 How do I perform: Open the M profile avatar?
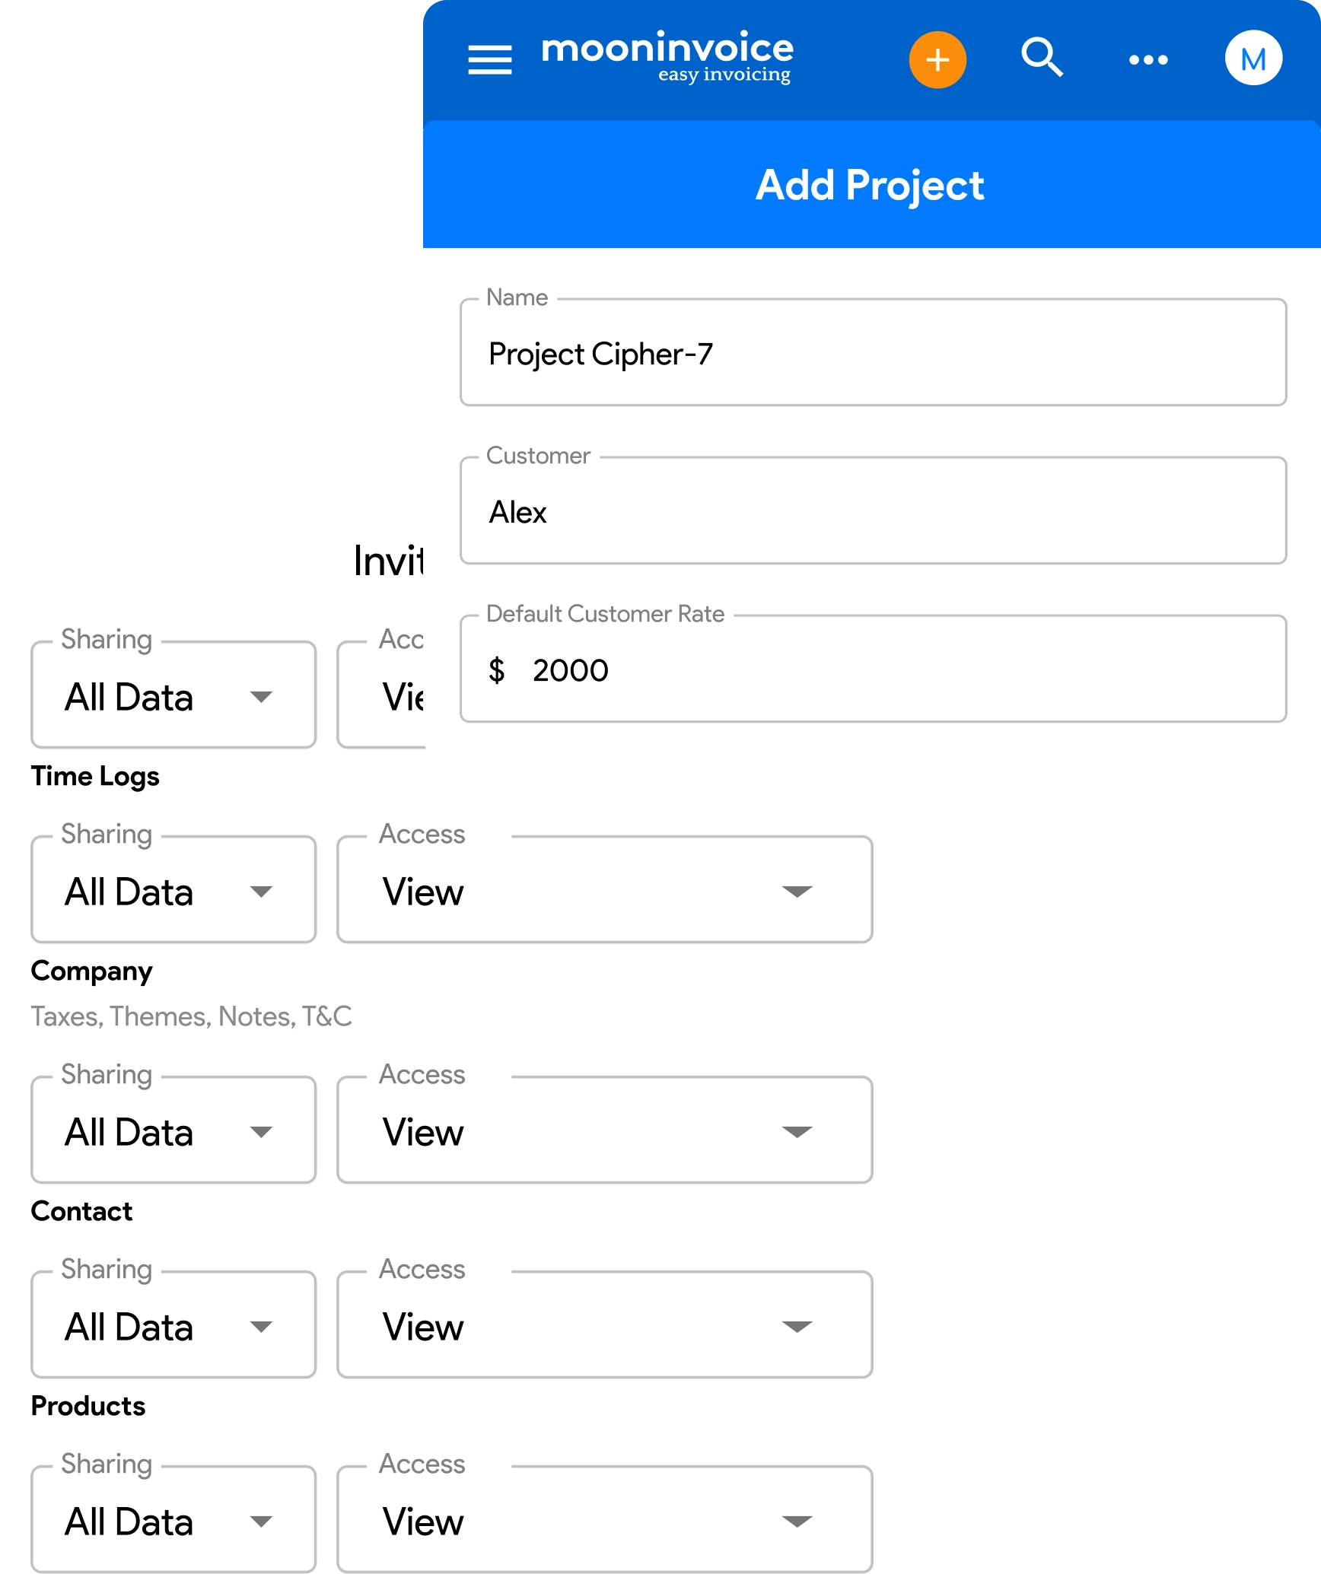[1253, 59]
